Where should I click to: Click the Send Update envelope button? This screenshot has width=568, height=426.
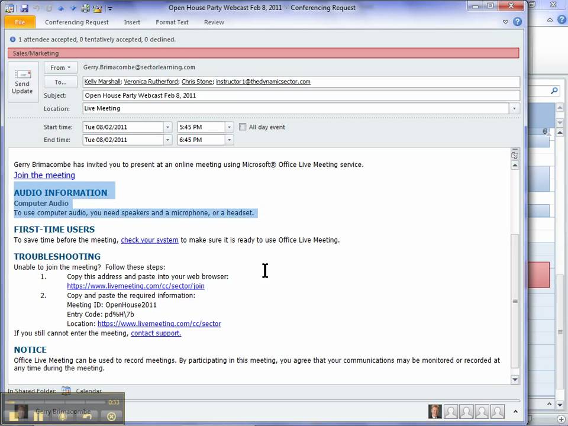click(x=23, y=82)
